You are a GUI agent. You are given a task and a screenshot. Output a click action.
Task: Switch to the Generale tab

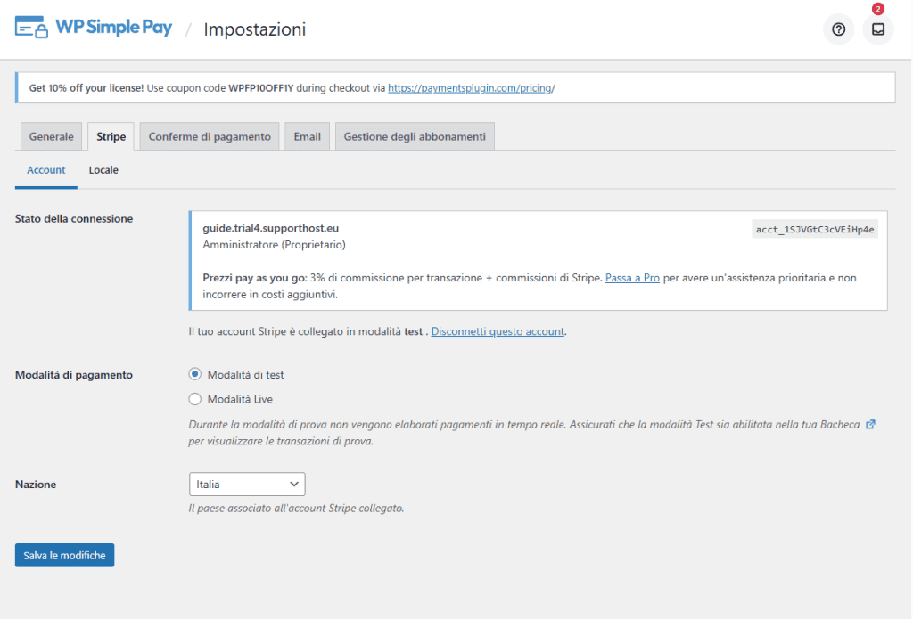click(51, 135)
